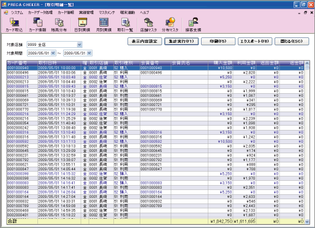Click the 閉じる(ESC) close button
This screenshot has height=228, width=315.
(292, 41)
